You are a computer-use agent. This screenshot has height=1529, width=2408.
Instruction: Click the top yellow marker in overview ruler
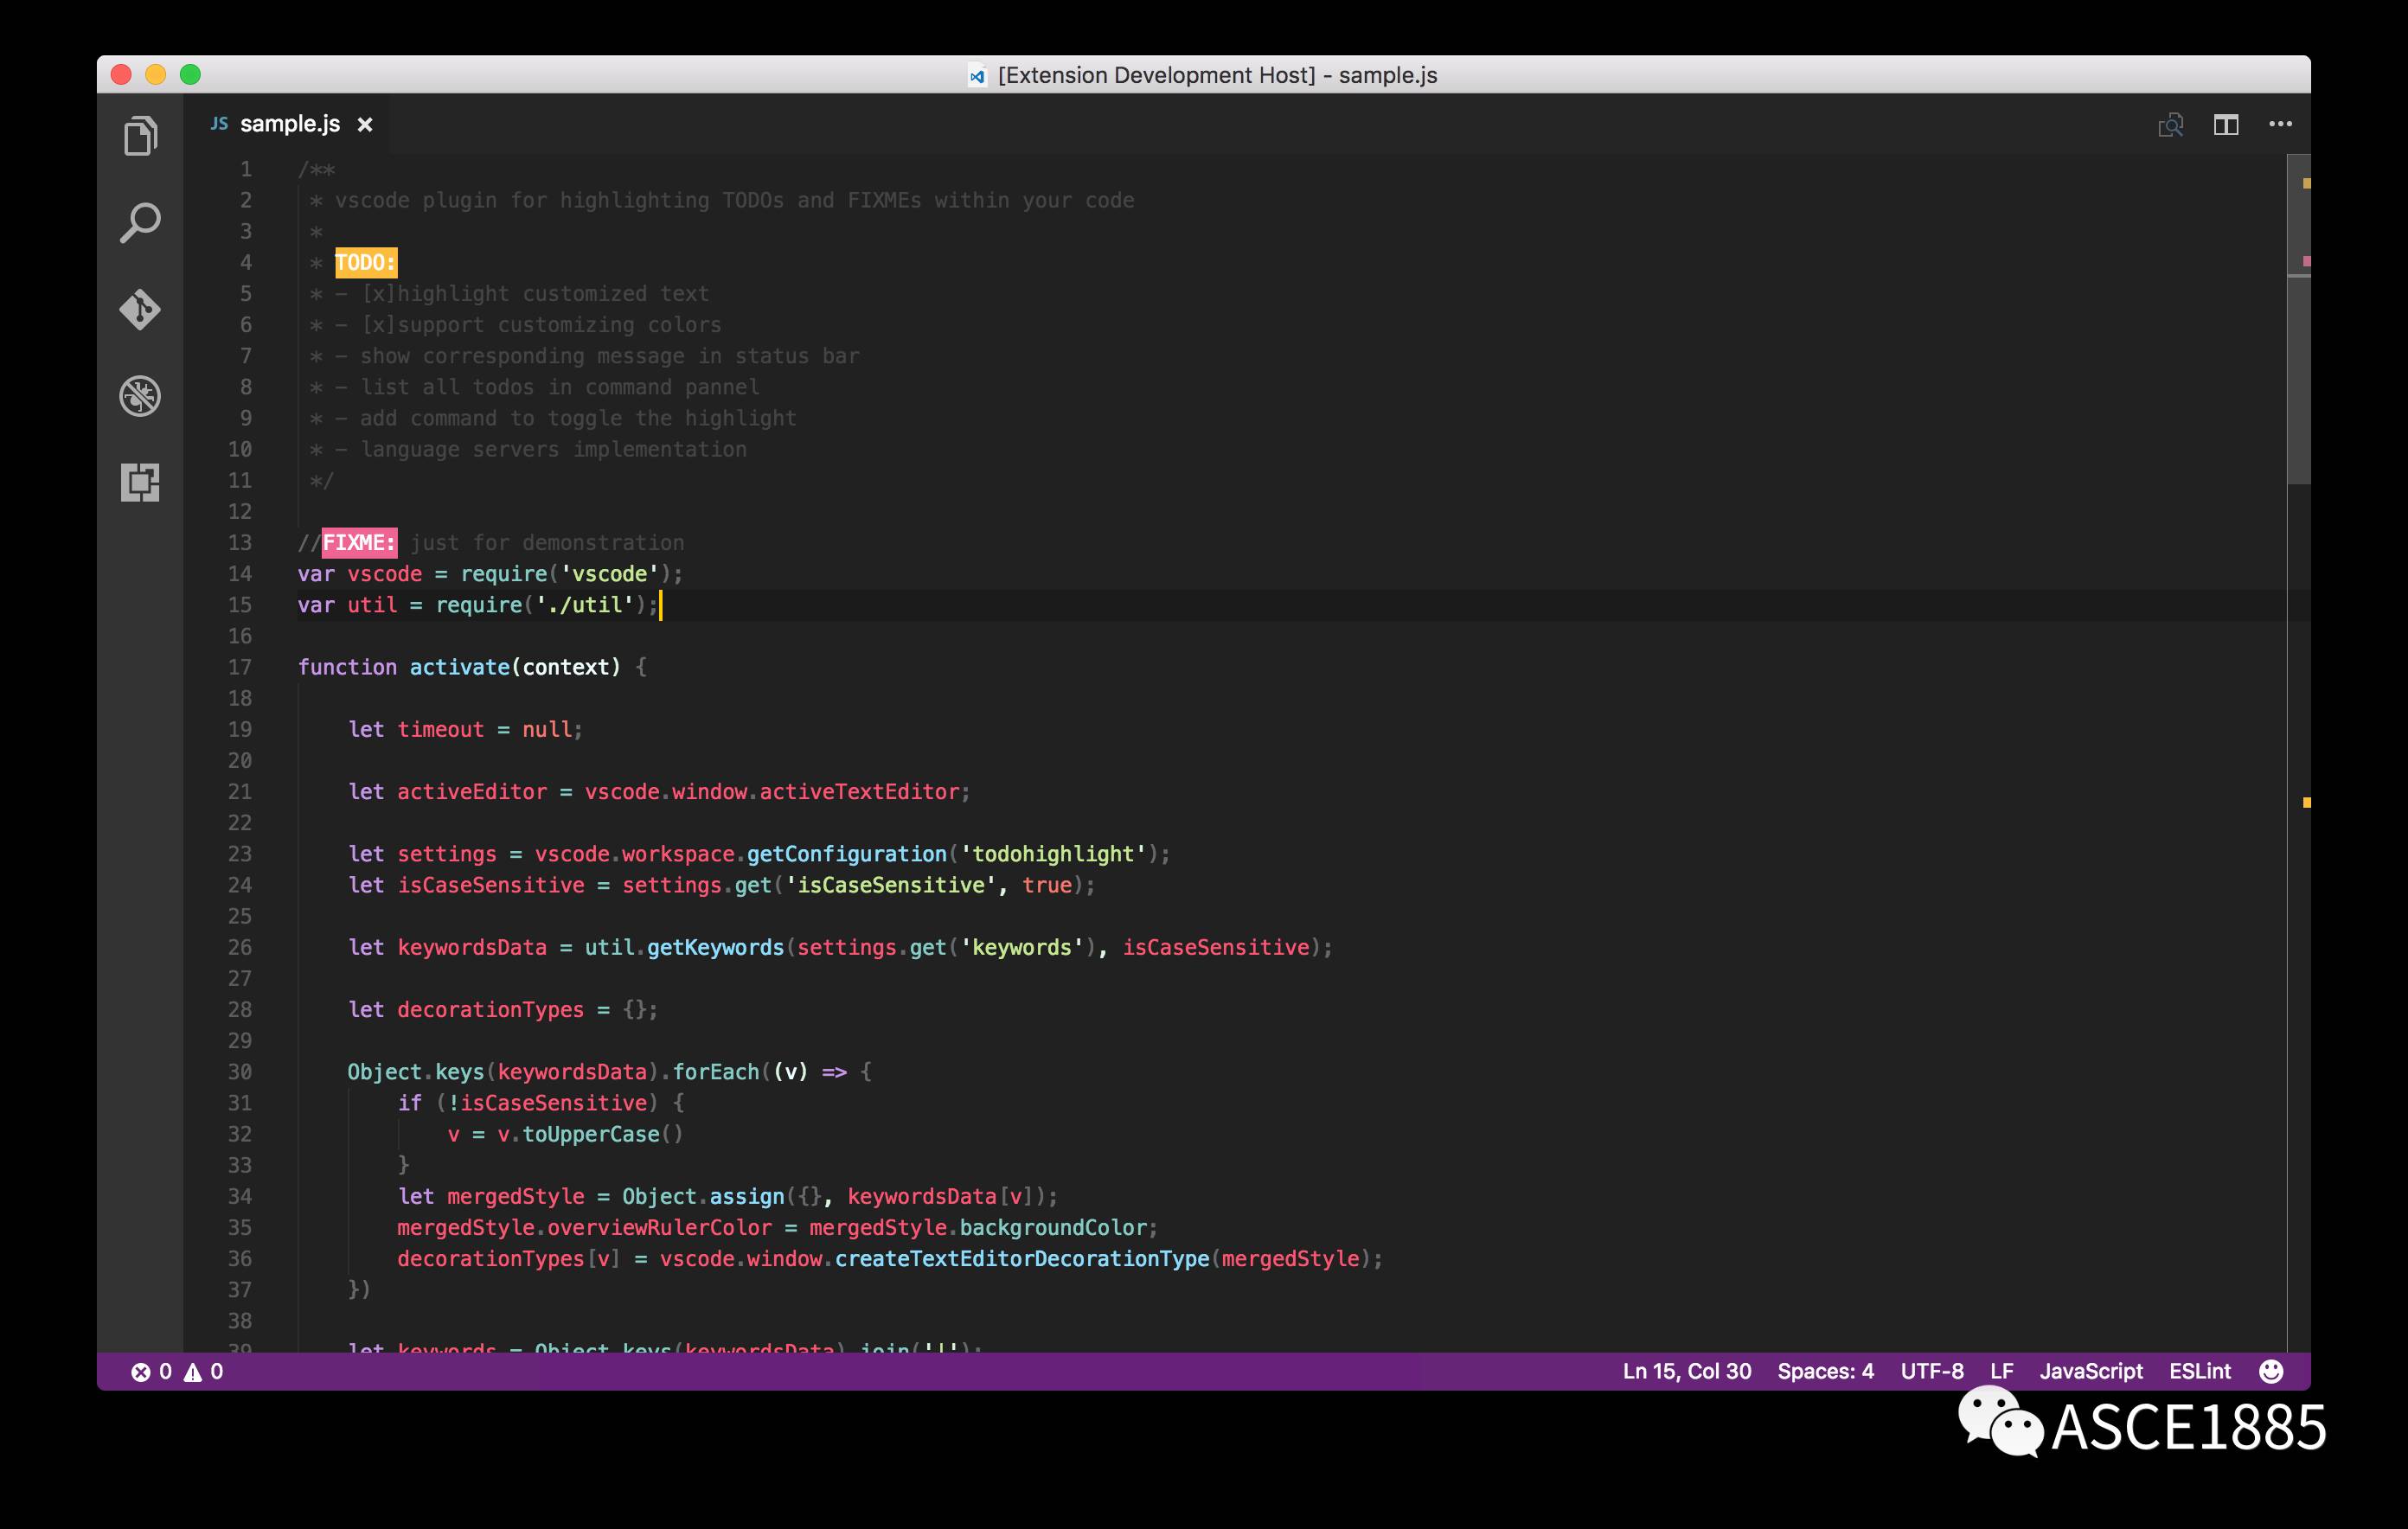[x=2306, y=183]
